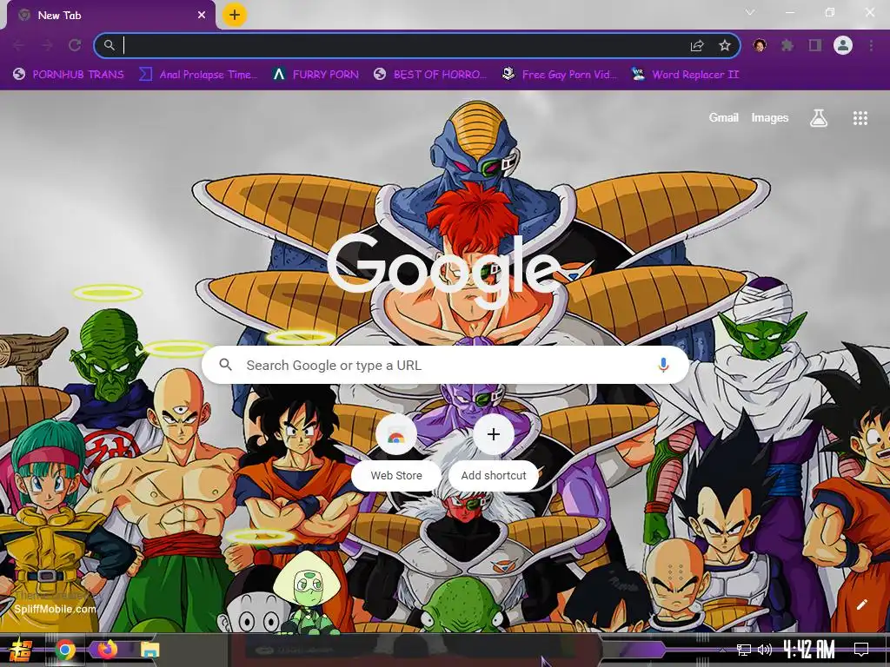
Task: Launch Firefox from the taskbar
Action: coord(107,650)
